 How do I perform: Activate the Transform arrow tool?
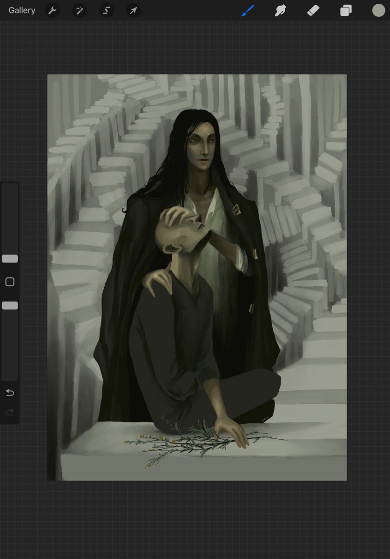coord(134,10)
